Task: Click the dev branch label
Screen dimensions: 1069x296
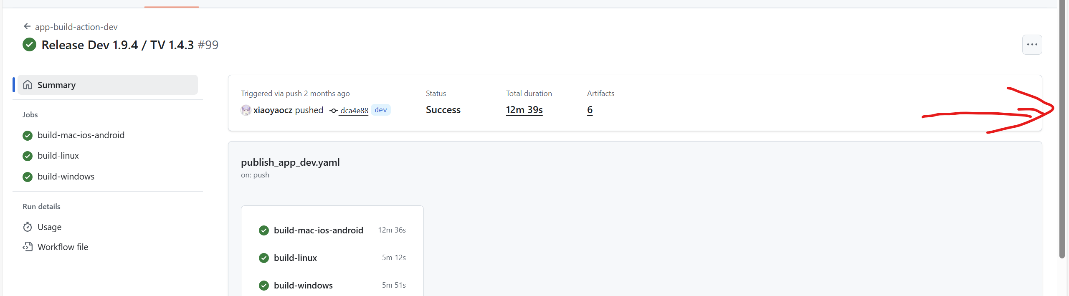Action: [x=380, y=110]
